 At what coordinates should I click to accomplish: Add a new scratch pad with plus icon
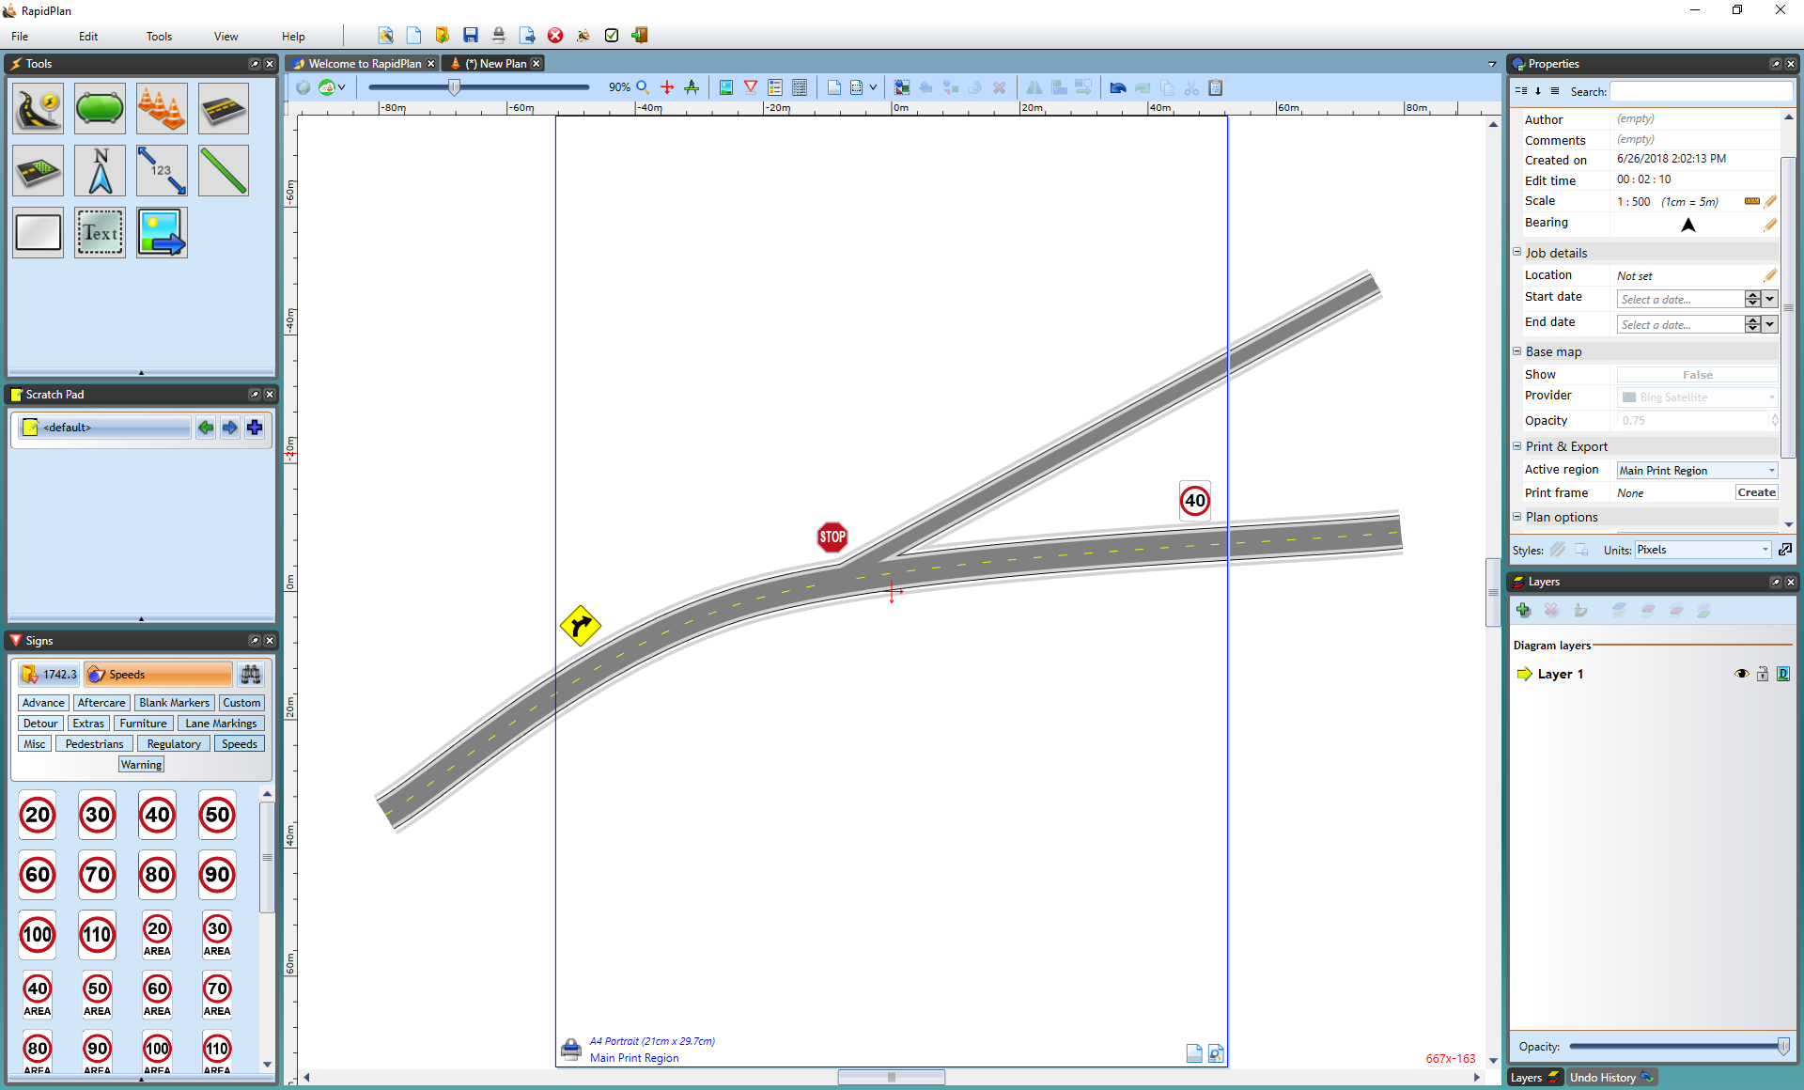coord(255,428)
